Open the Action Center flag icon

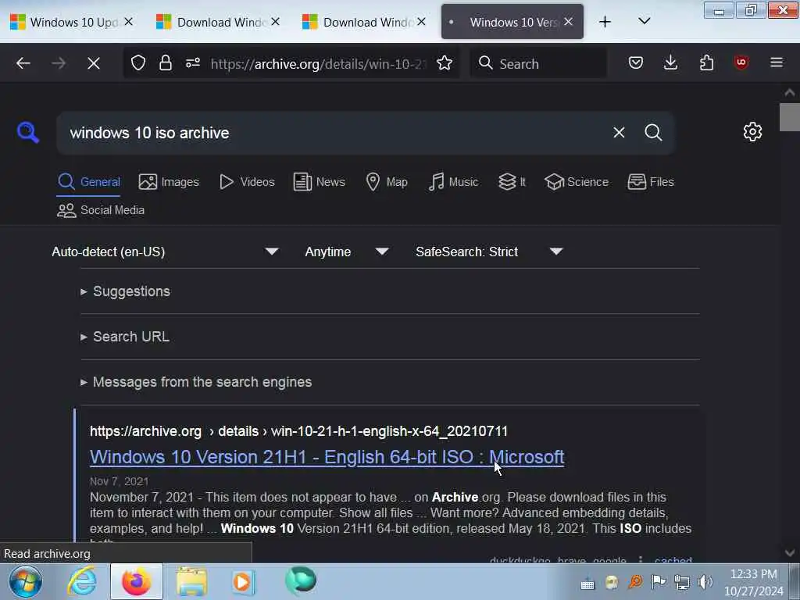coord(659,581)
